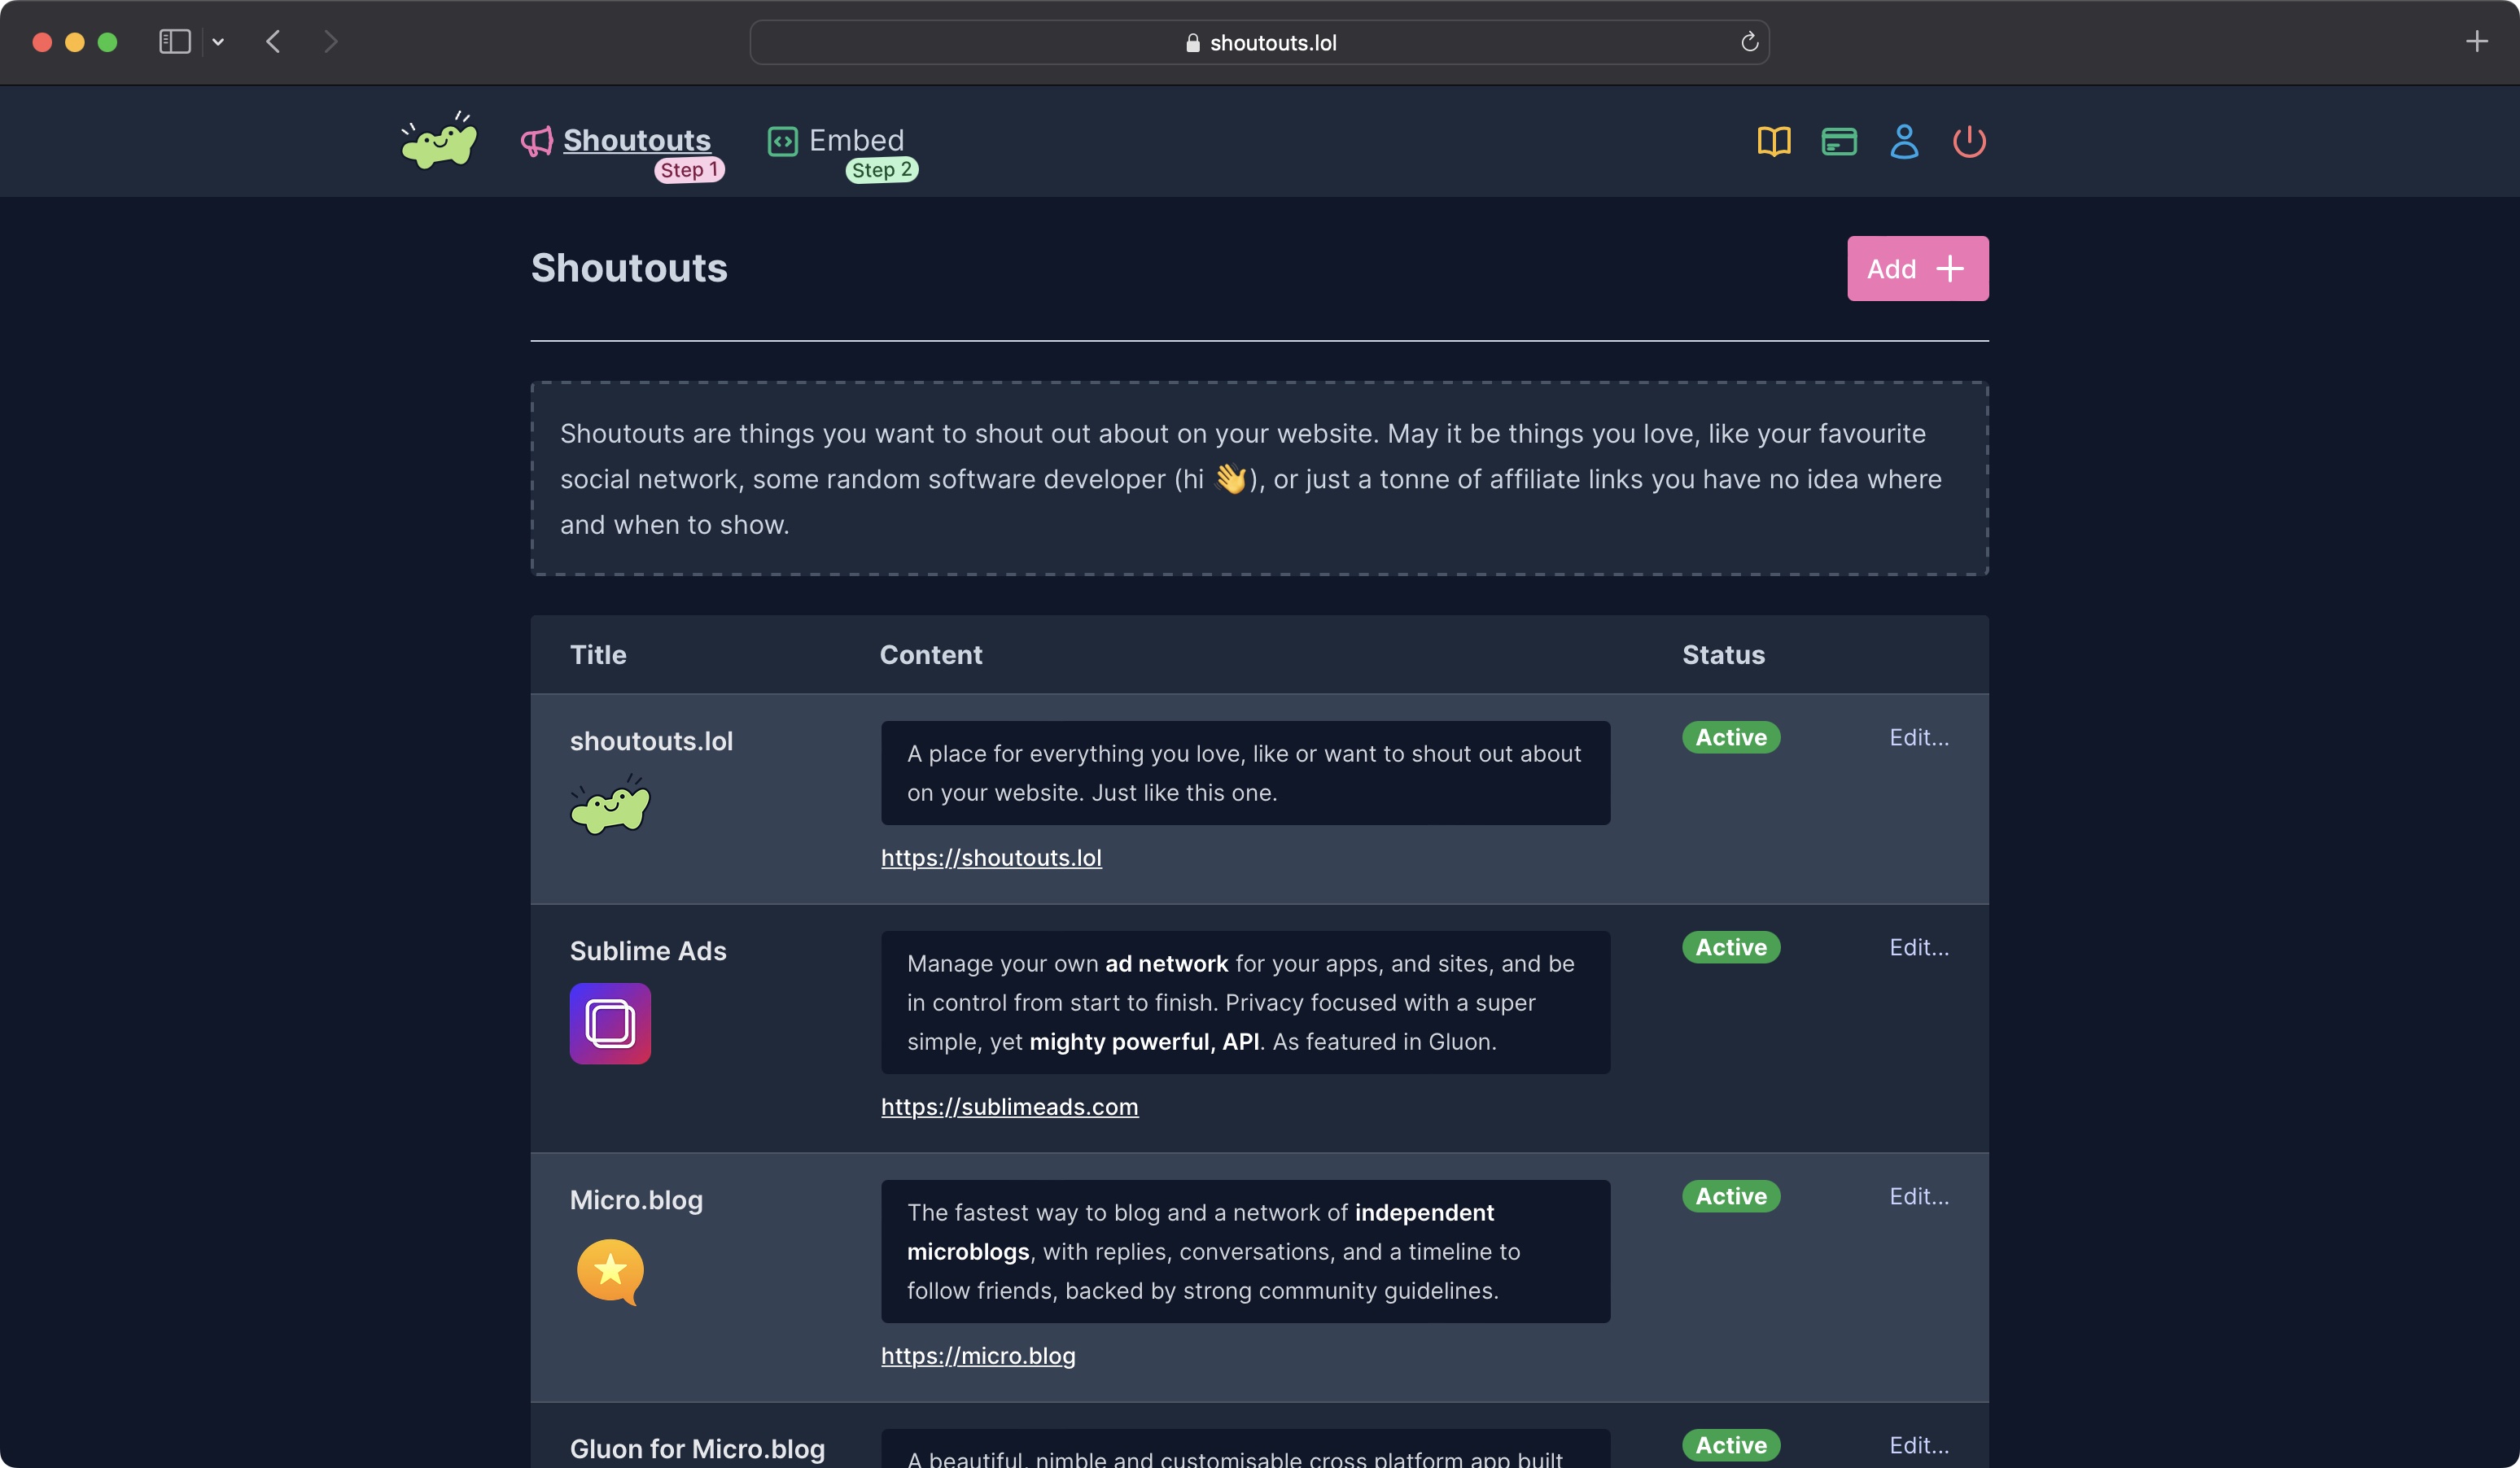The width and height of the screenshot is (2520, 1468).
Task: Open the https://micro.blog link
Action: (x=978, y=1355)
